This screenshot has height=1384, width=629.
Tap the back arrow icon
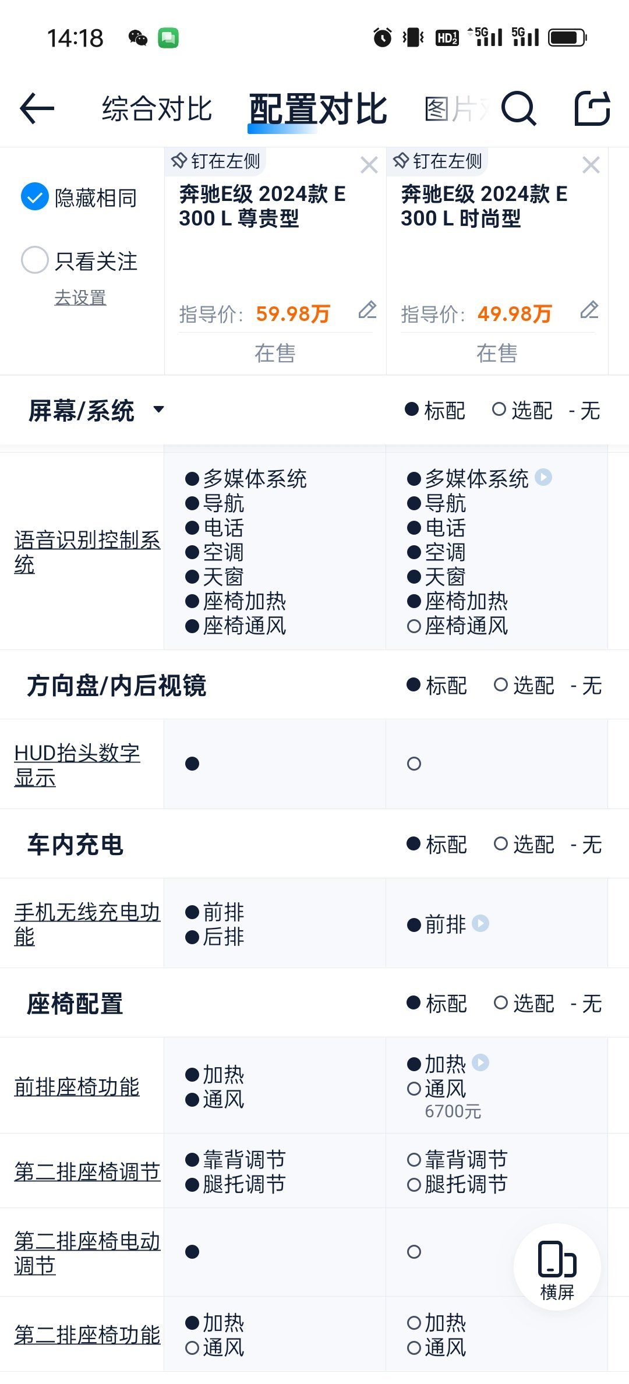click(x=37, y=108)
